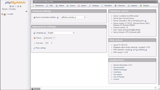The height and width of the screenshot is (90, 160).
Task: Click the General settings panel header
Action: (x=69, y=11)
